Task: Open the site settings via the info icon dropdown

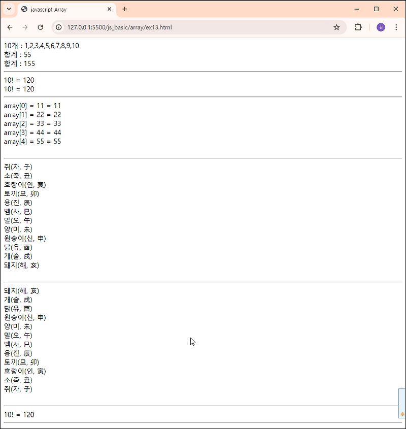Action: coord(59,27)
